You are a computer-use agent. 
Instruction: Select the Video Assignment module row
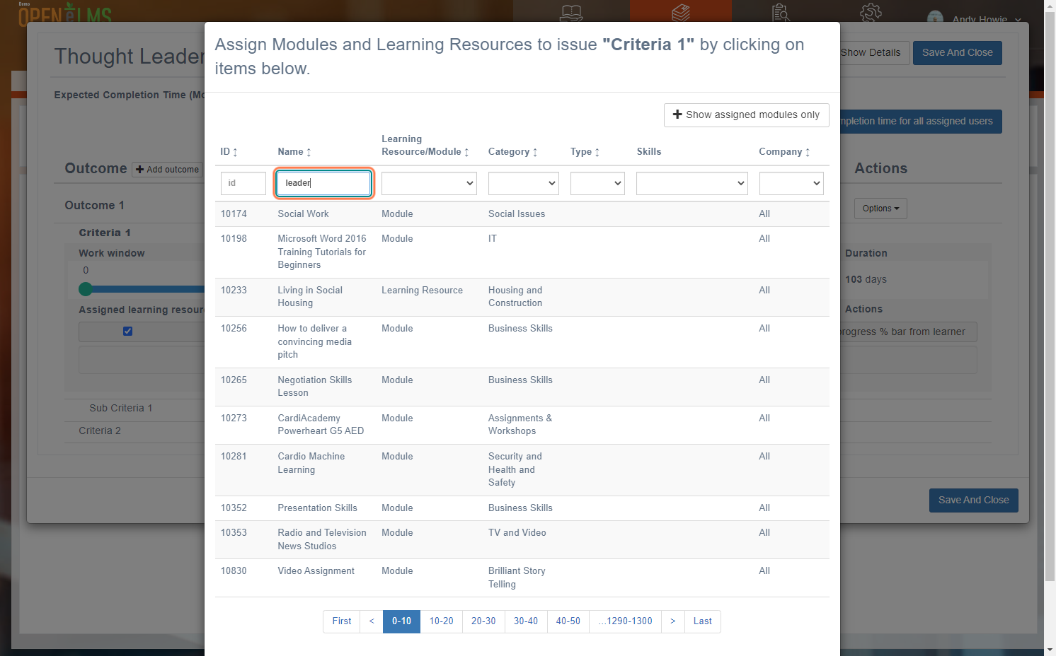tap(522, 578)
